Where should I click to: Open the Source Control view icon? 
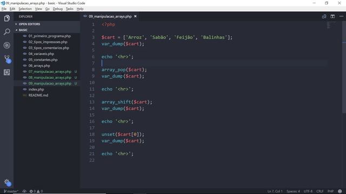pos(7,59)
